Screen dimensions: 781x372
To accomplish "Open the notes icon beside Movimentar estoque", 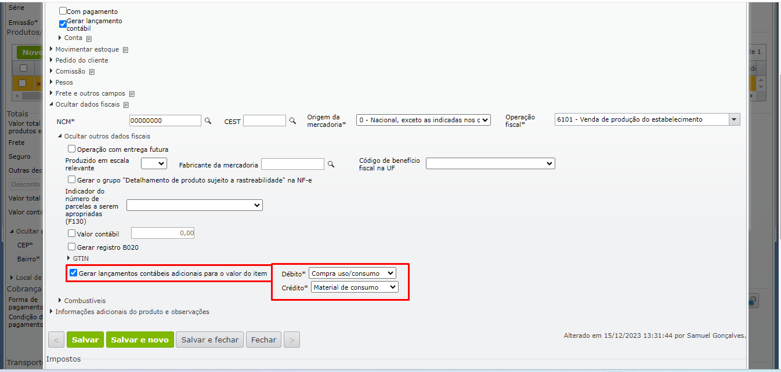I will tap(125, 50).
